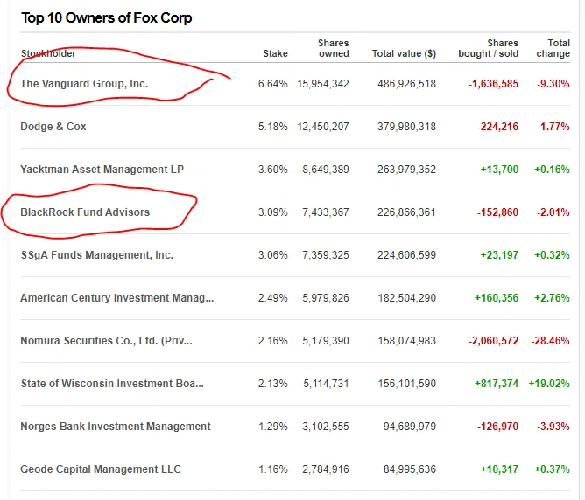Click total value 263,979,352
This screenshot has height=500, width=585.
click(x=406, y=170)
